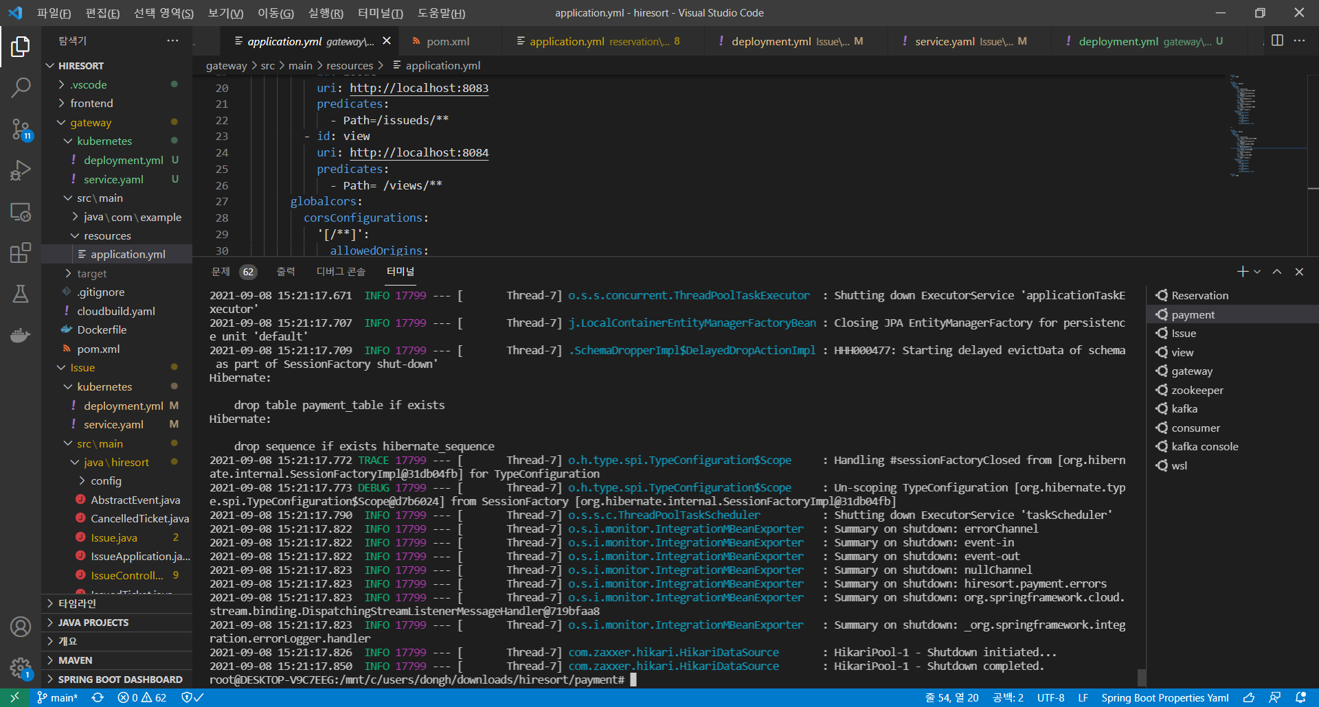Select the Reservation terminal in the terminal list
Screen dimensions: 1319x707
(x=1199, y=295)
